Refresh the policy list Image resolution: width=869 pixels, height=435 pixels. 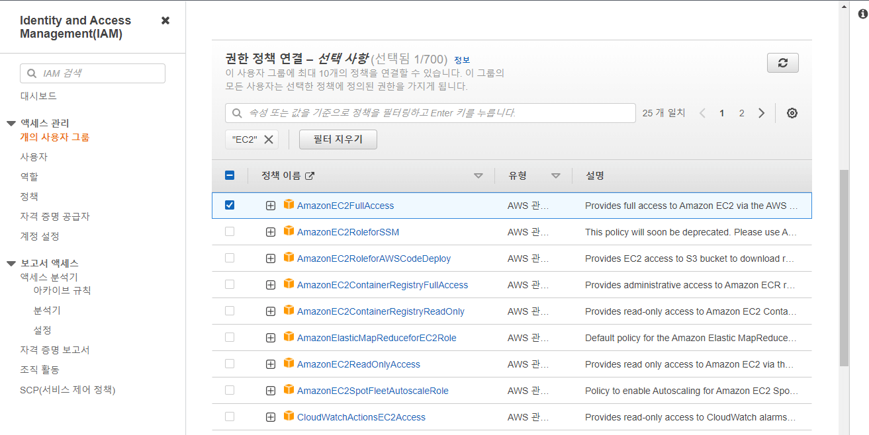(x=783, y=63)
